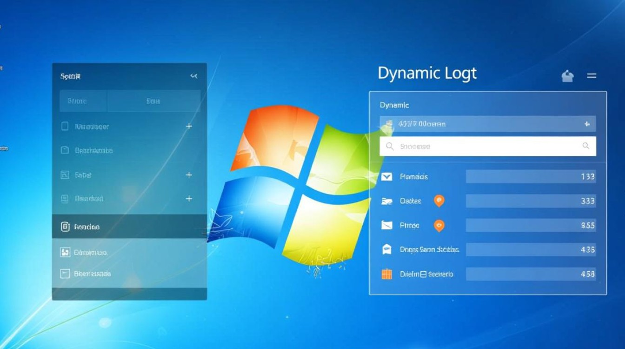The image size is (625, 349).
Task: Click the orange pin badge in the 333 row
Action: (439, 201)
